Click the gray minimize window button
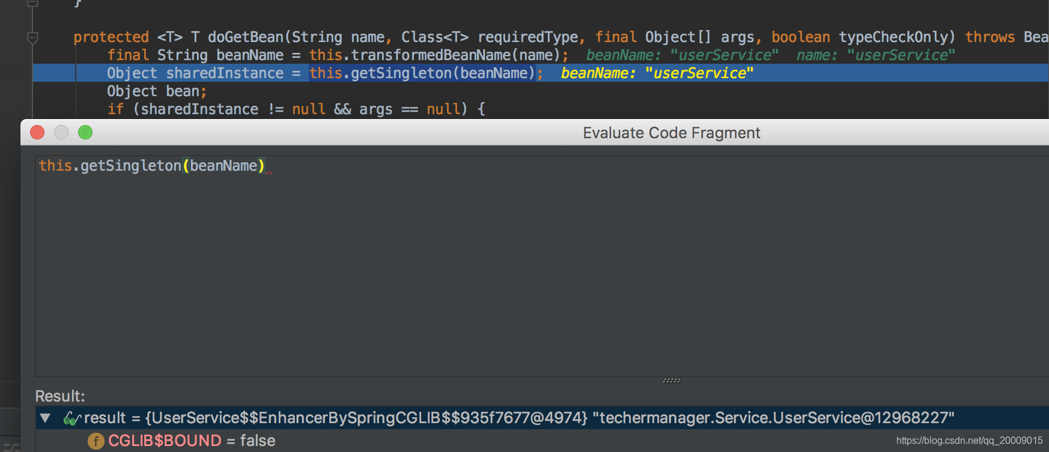Viewport: 1049px width, 452px height. point(61,132)
